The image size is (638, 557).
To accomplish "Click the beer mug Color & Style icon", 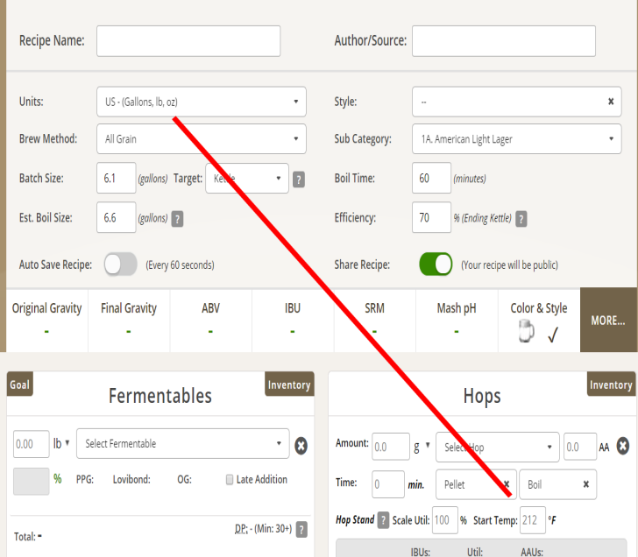I will pyautogui.click(x=526, y=334).
